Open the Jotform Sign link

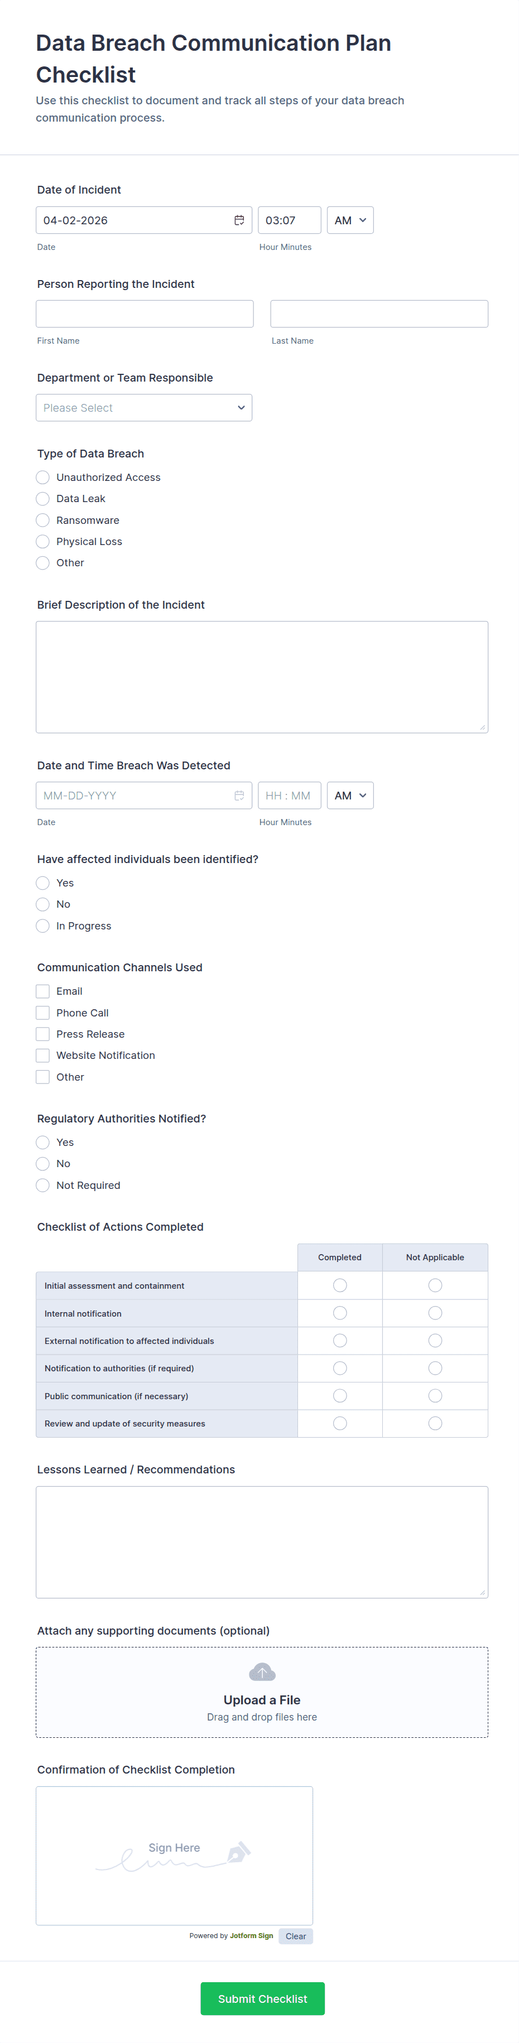click(x=251, y=1936)
